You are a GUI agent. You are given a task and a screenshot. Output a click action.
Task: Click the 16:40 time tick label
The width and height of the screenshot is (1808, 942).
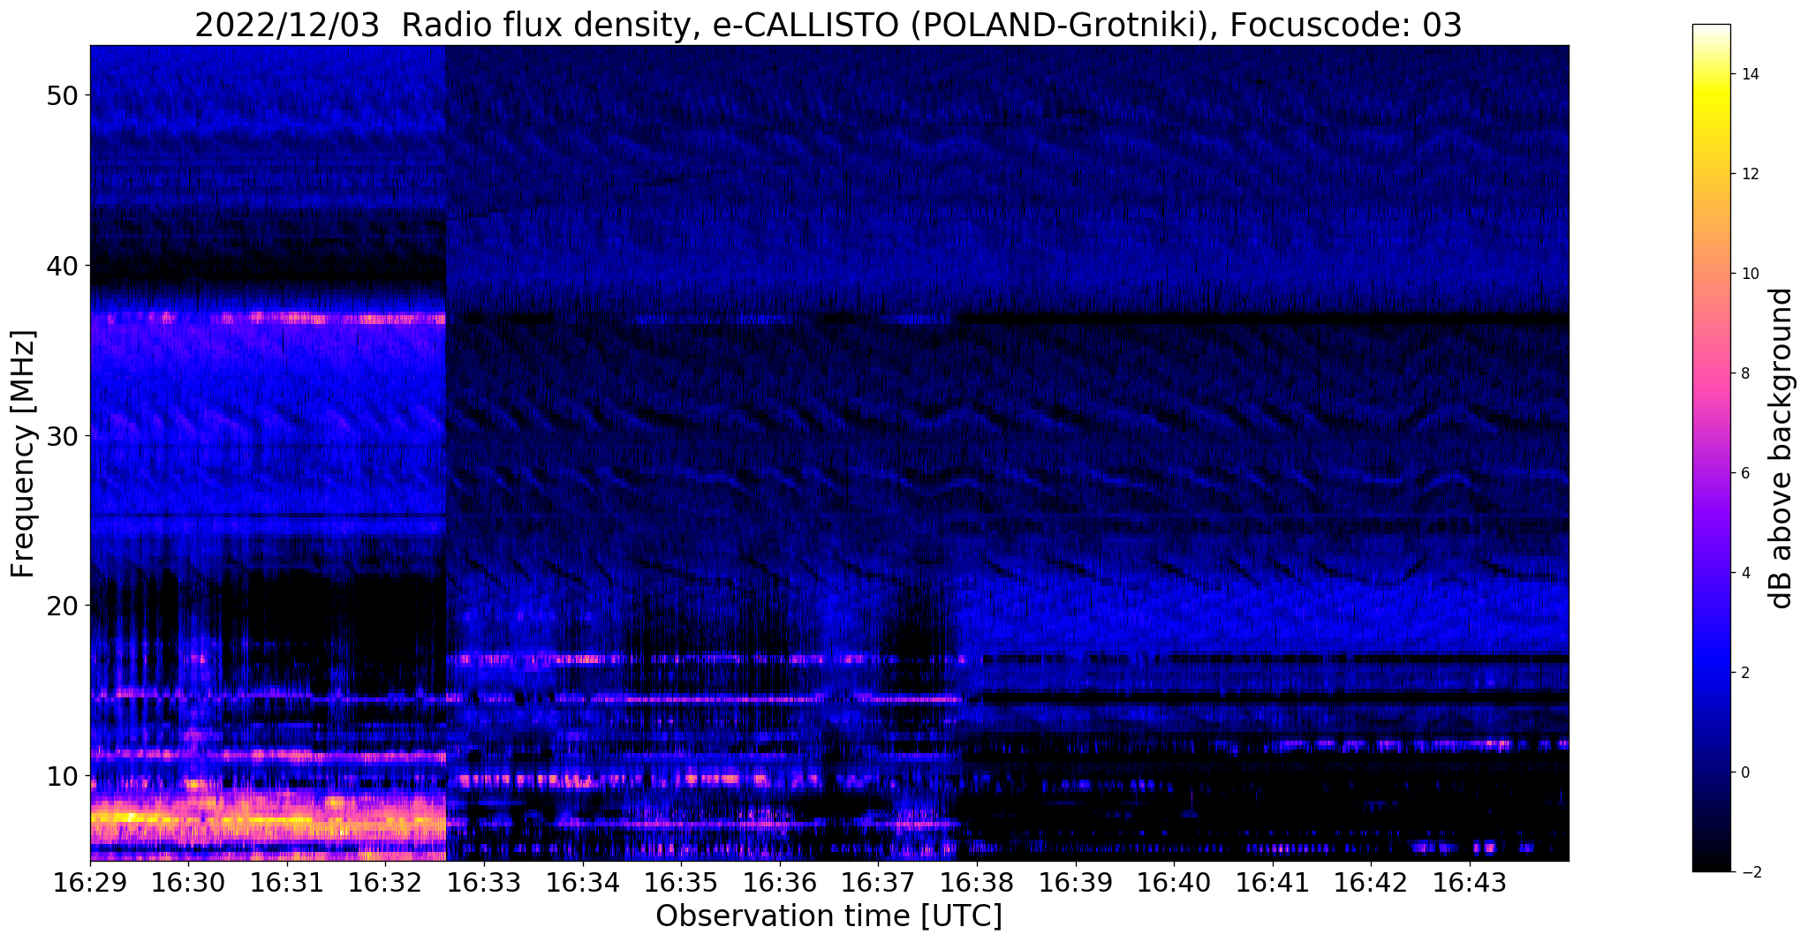tap(1174, 883)
